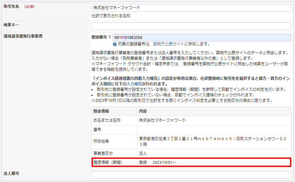Viewport: 295px width, 182px height.
Task: Click the 内容 column header
Action: click(x=143, y=111)
